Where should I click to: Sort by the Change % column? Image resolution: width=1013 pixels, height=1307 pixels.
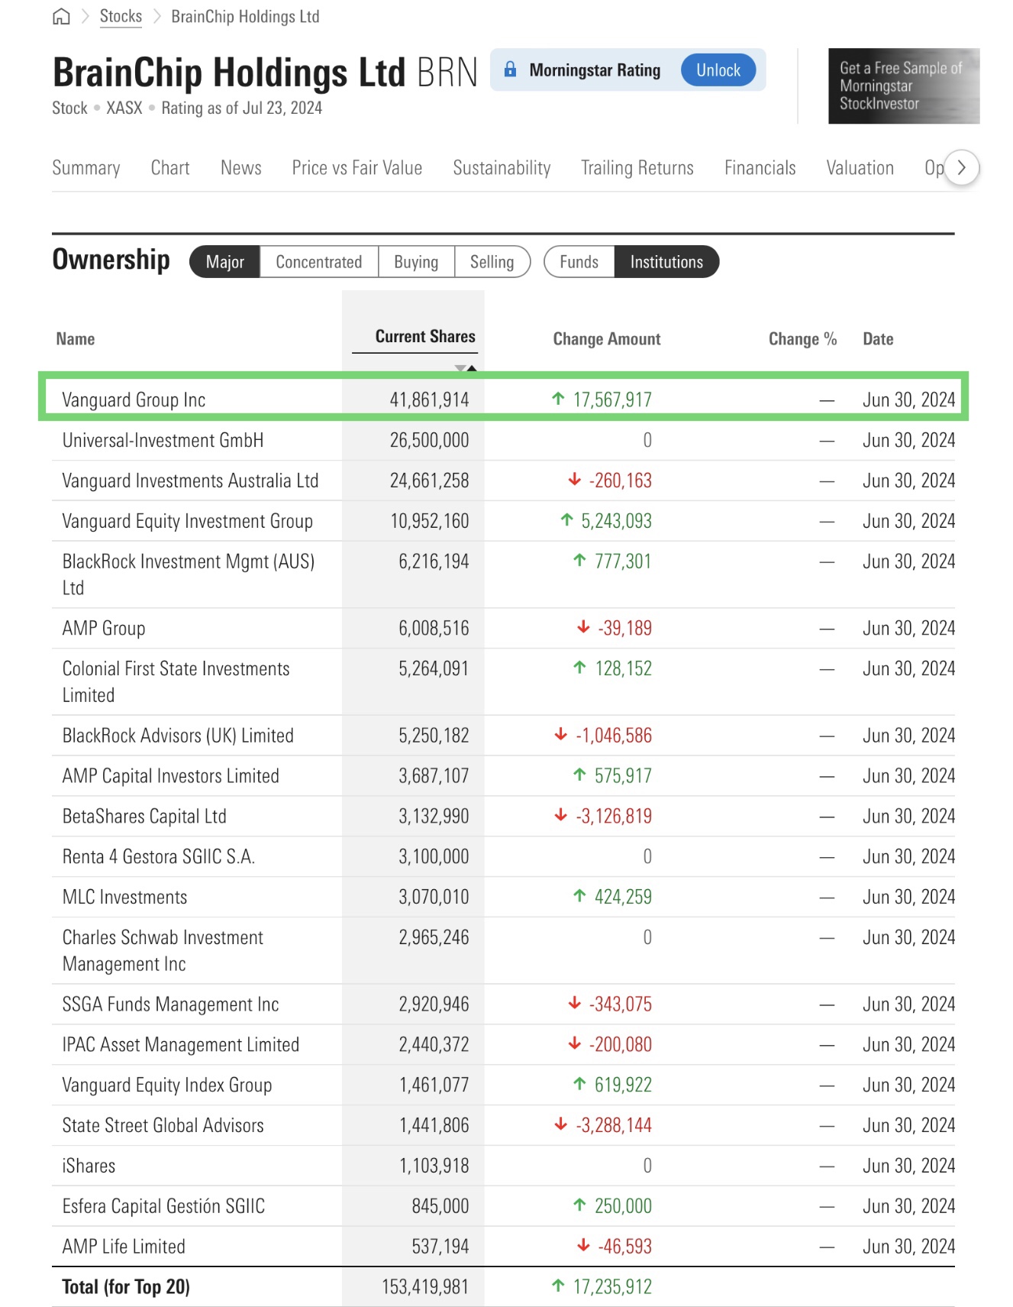(x=802, y=339)
